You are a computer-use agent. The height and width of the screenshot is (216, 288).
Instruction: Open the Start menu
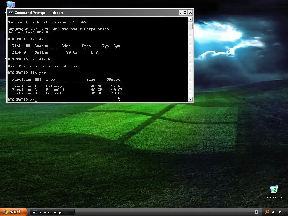pos(13,212)
